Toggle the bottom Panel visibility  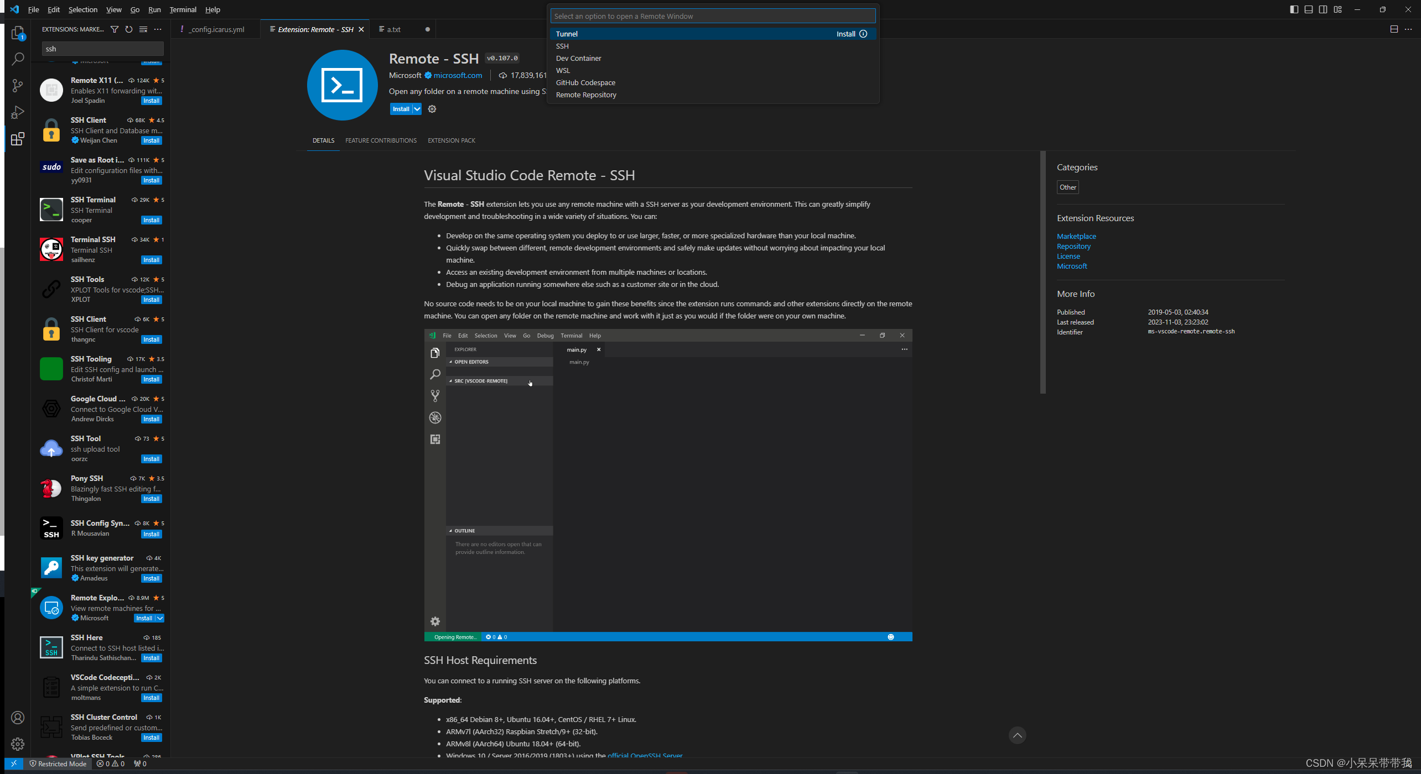click(1308, 9)
